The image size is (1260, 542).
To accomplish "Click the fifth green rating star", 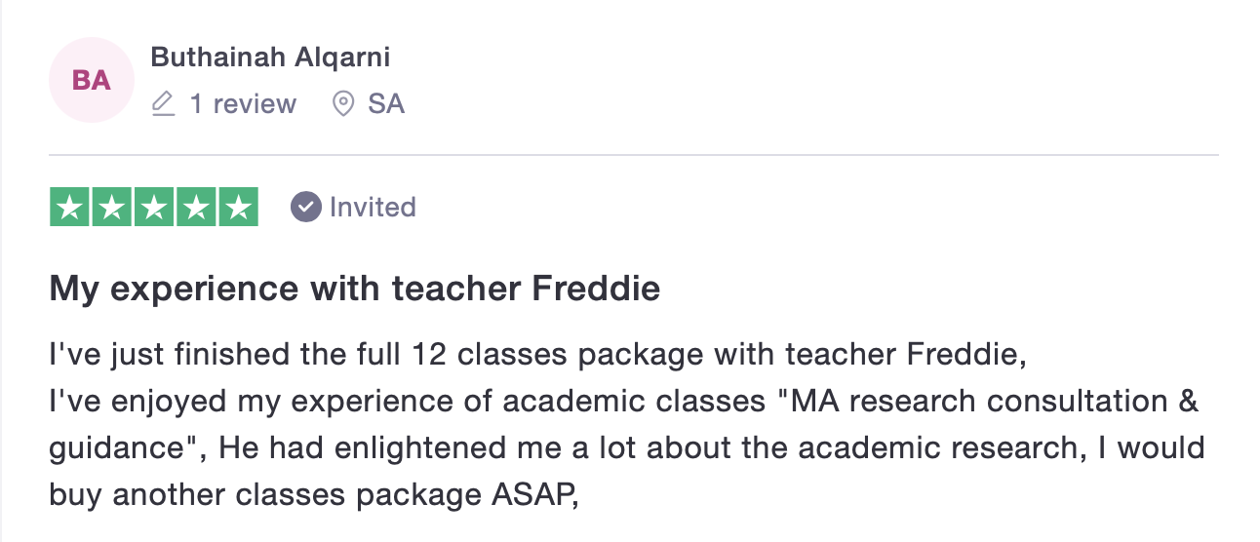I will coord(238,207).
